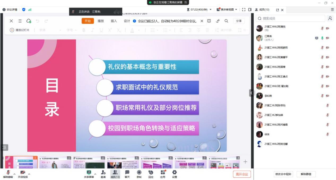
Task: Start recording with the 录制 button
Action: point(139,174)
